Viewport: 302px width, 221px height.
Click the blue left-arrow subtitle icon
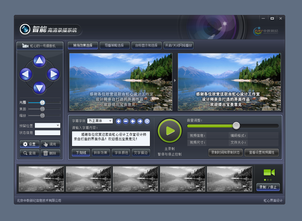(x=133, y=121)
